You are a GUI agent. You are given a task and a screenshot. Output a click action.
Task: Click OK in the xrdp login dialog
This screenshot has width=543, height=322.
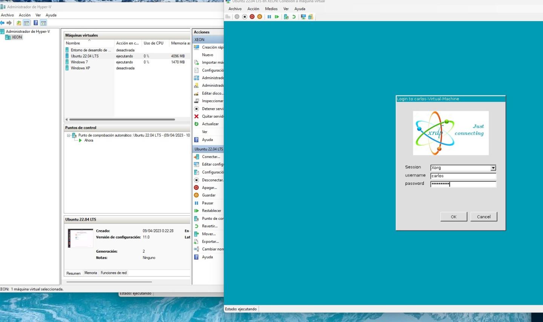pyautogui.click(x=454, y=217)
